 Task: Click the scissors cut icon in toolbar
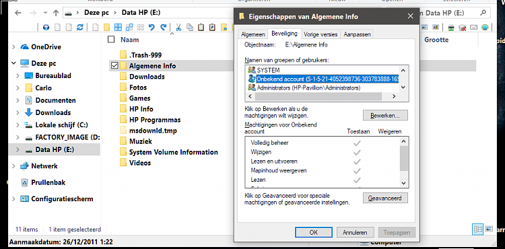tap(178, 28)
